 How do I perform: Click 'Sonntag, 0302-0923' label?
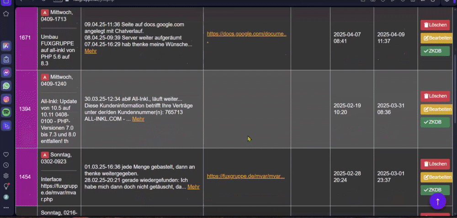click(x=56, y=158)
